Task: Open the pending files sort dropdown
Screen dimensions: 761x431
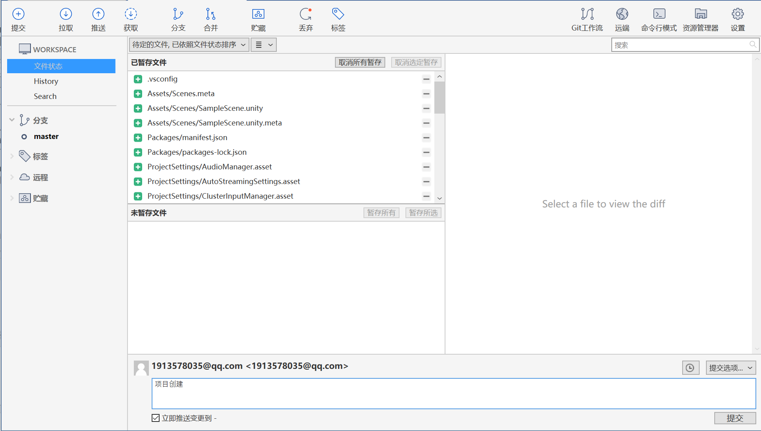Action: pos(189,45)
